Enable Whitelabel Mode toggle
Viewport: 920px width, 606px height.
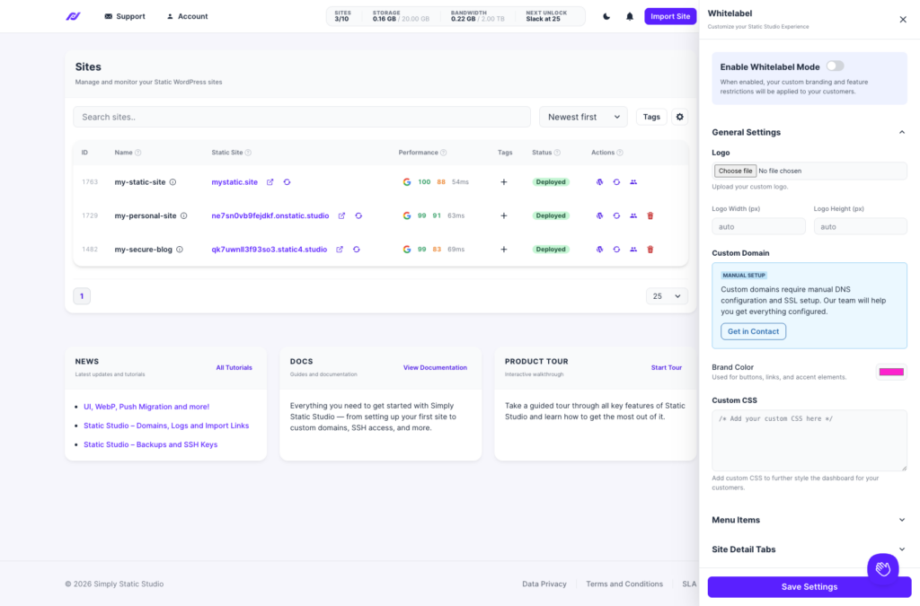pyautogui.click(x=835, y=66)
